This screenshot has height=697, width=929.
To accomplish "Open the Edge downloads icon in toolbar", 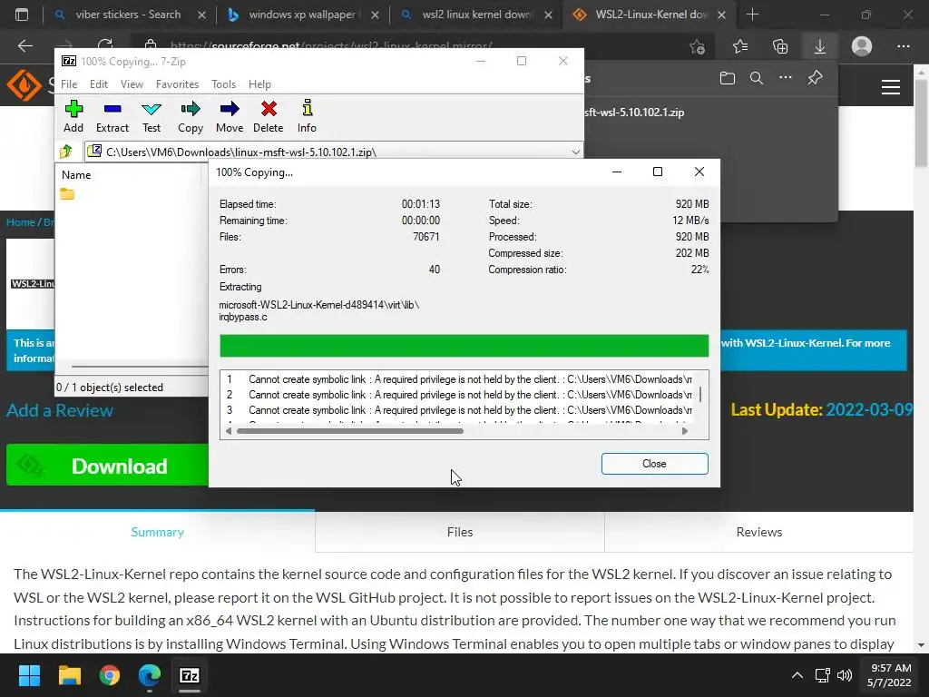I will pos(820,46).
